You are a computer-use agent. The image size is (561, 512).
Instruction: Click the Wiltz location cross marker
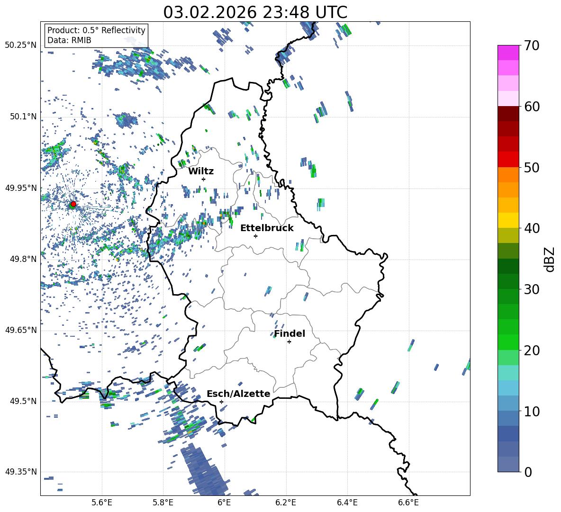(x=204, y=179)
